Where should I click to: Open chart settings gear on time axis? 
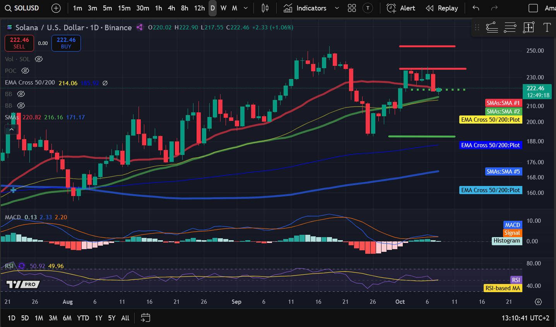pos(538,302)
